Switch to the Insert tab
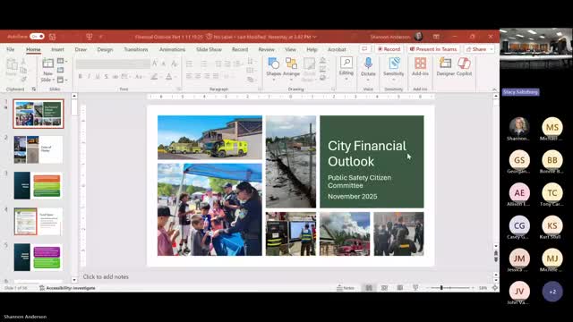This screenshot has width=573, height=322. (x=57, y=49)
